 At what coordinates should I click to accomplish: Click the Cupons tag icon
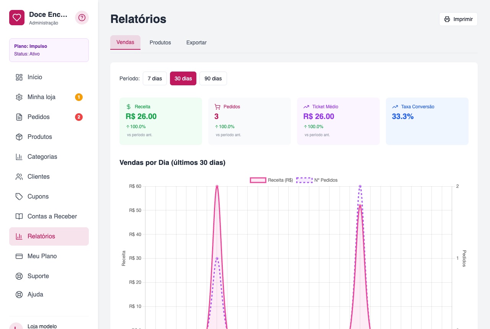point(19,197)
